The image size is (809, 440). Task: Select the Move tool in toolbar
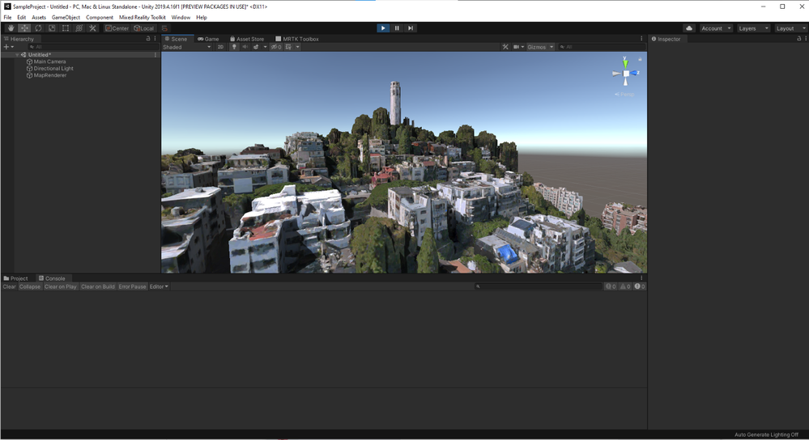coord(24,28)
